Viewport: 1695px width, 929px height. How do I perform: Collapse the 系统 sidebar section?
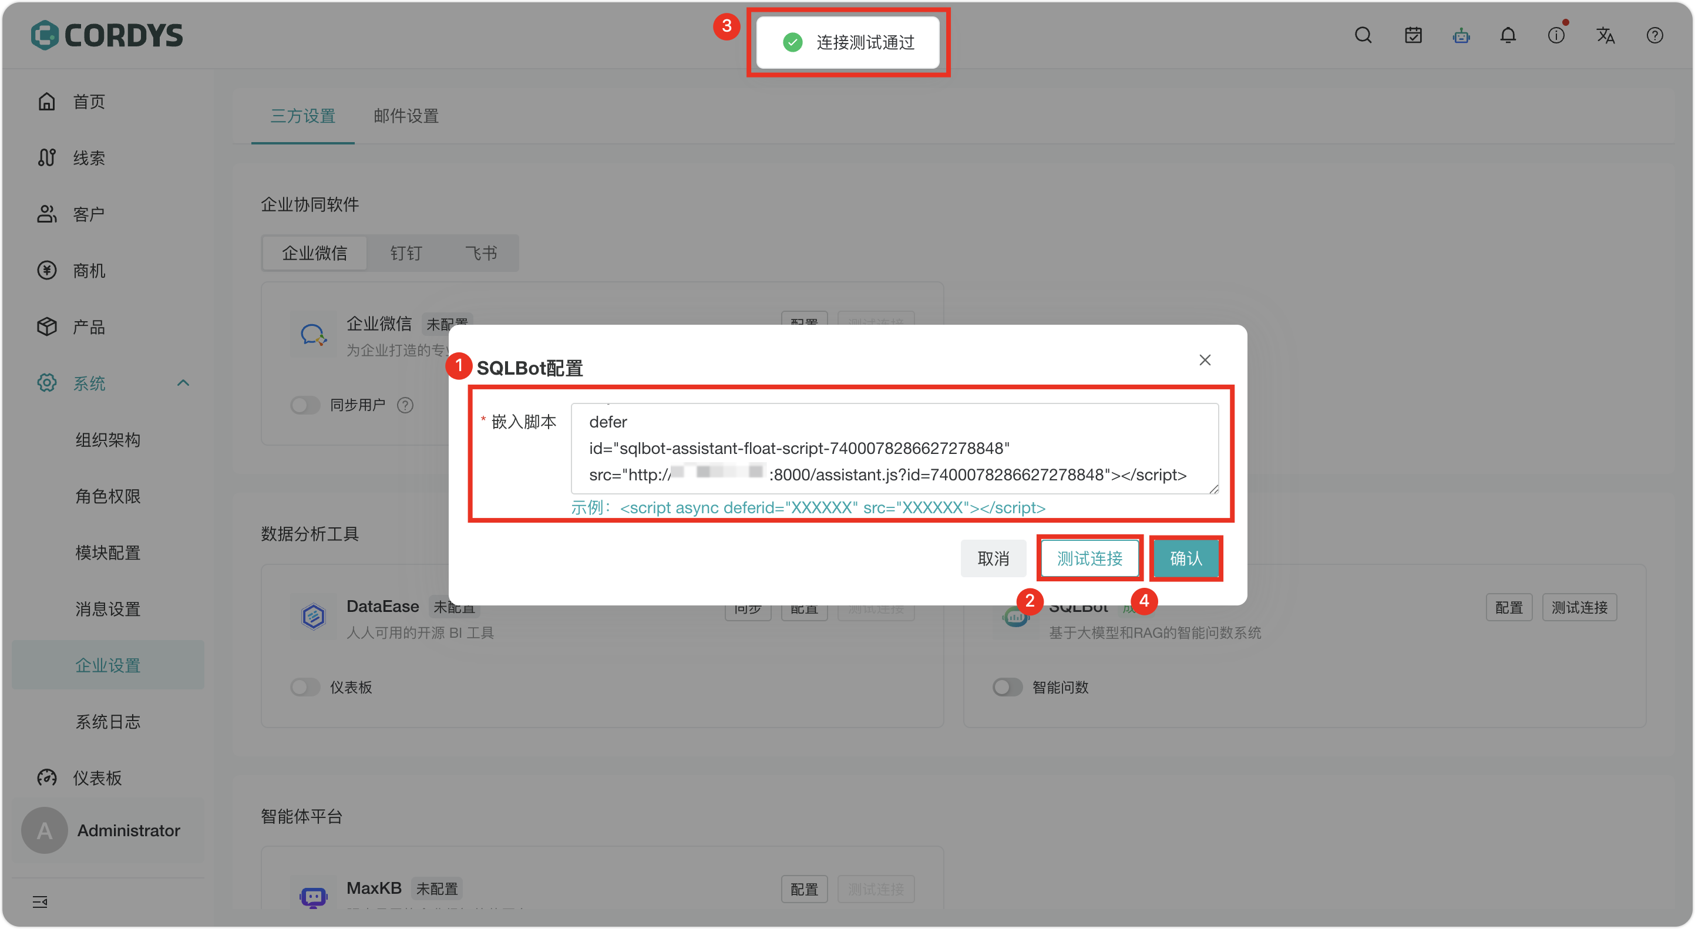point(182,382)
